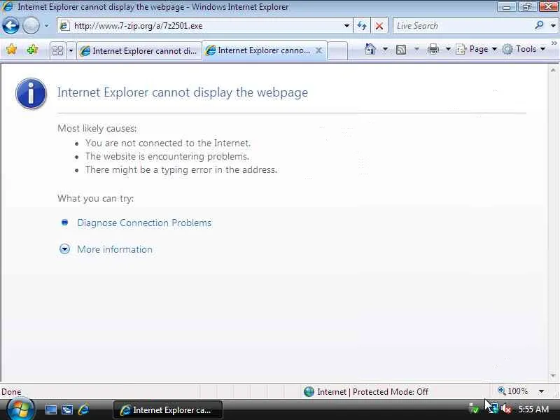
Task: Click into the Live Search box
Action: [x=463, y=26]
